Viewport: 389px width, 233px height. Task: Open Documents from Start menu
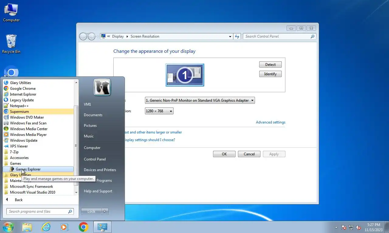click(93, 115)
